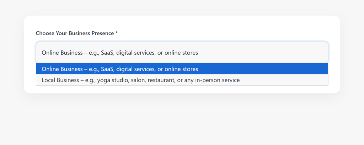Collapse the Business Presence dropdown field
The image size is (364, 145).
[x=182, y=52]
